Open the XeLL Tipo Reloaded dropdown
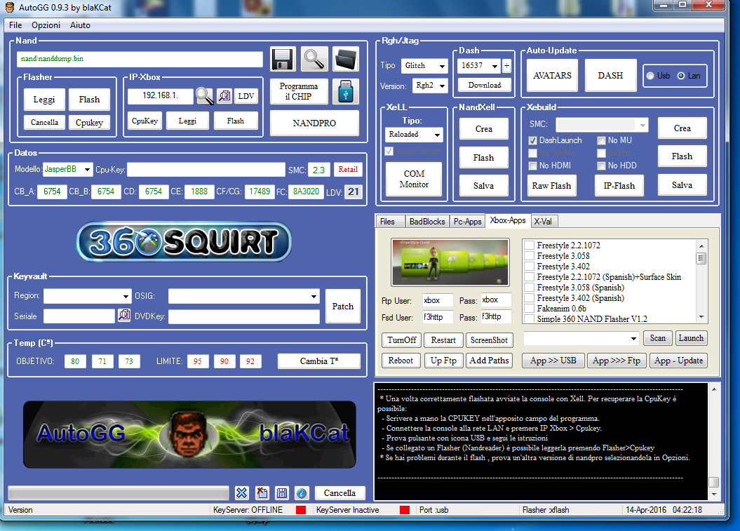Viewport: 740px width, 531px height. [437, 135]
